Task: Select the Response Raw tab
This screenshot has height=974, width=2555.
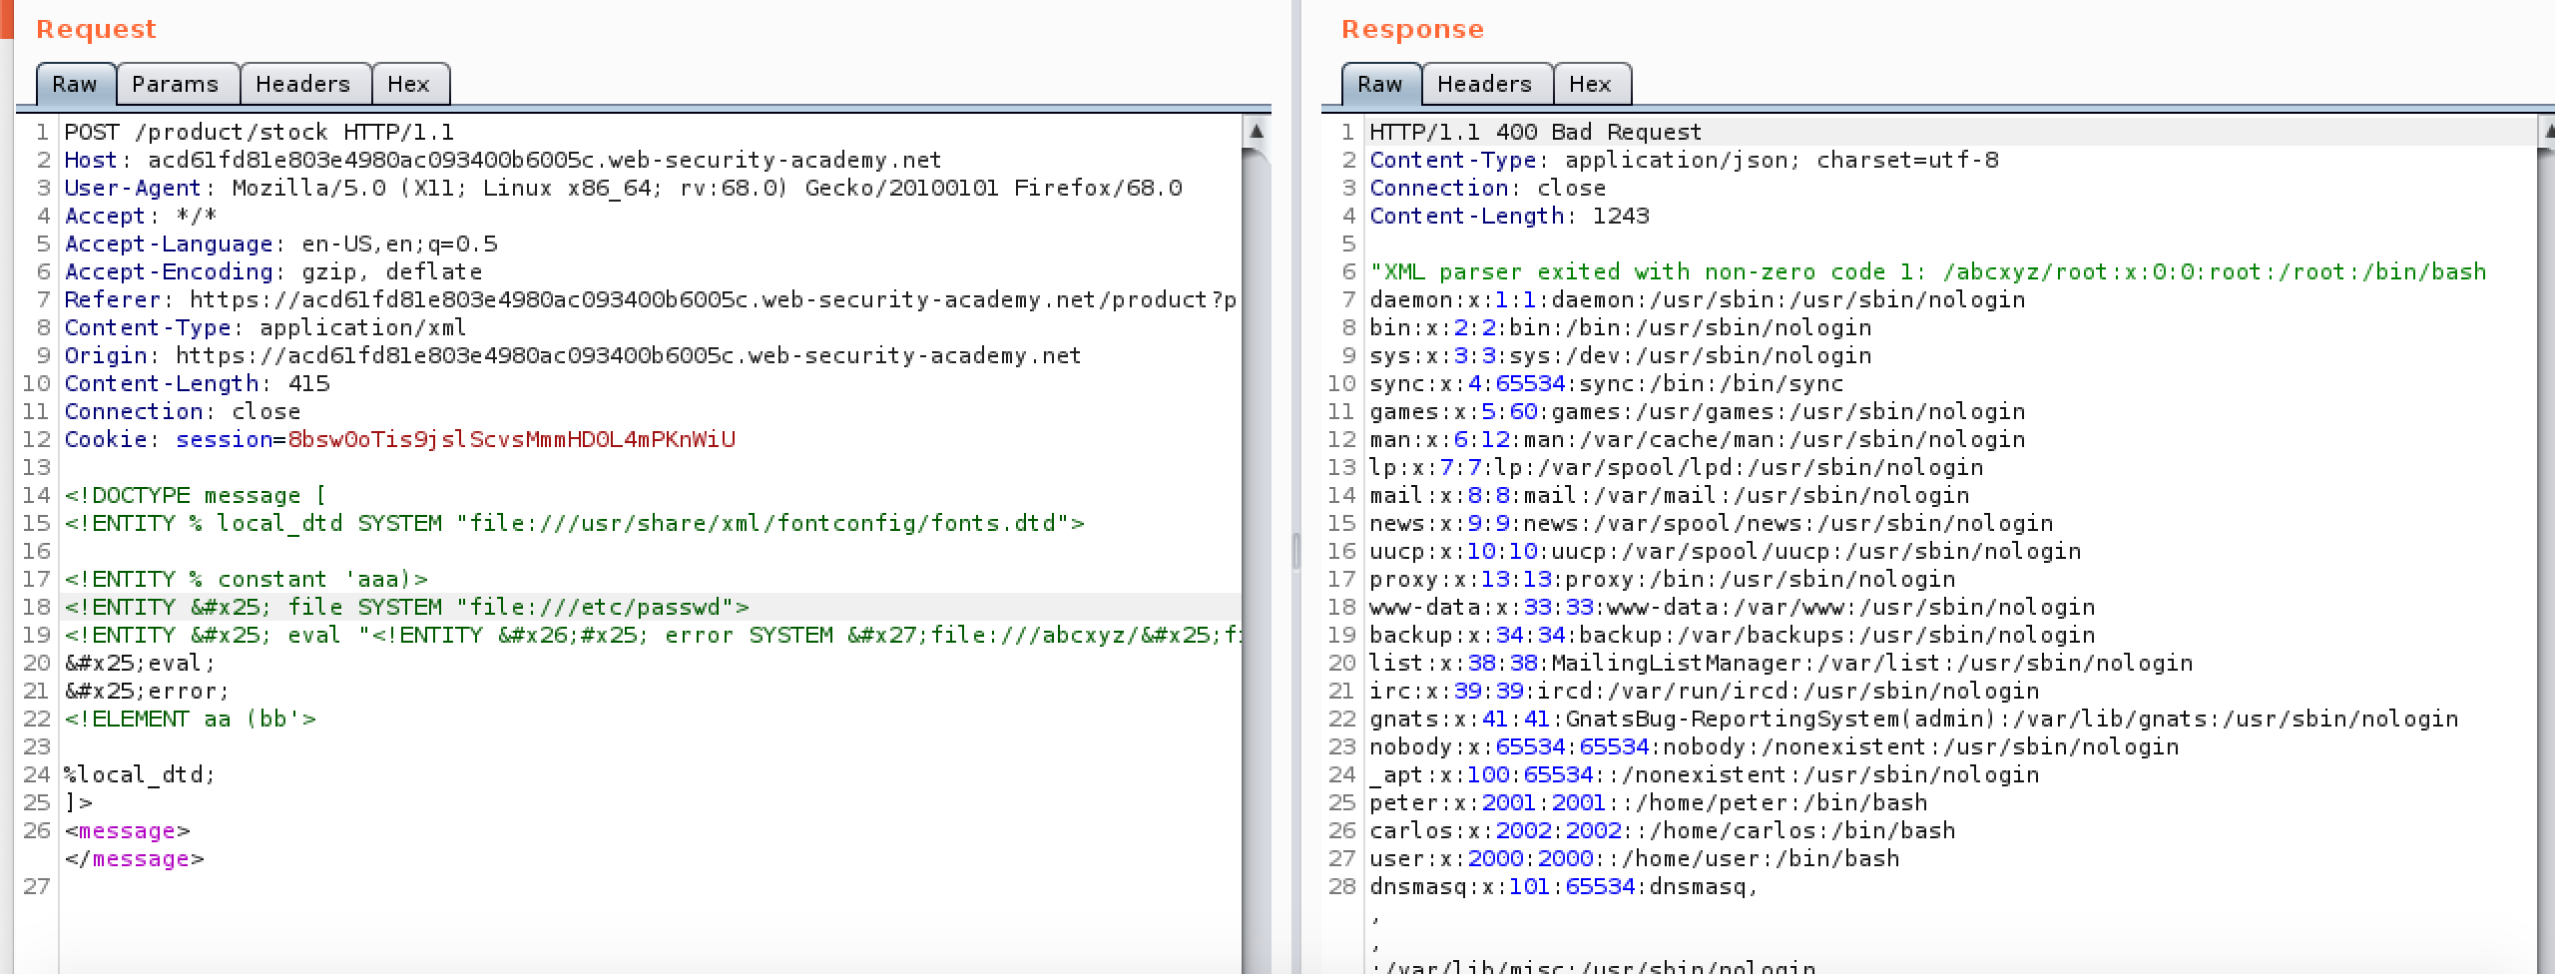Action: tap(1381, 84)
